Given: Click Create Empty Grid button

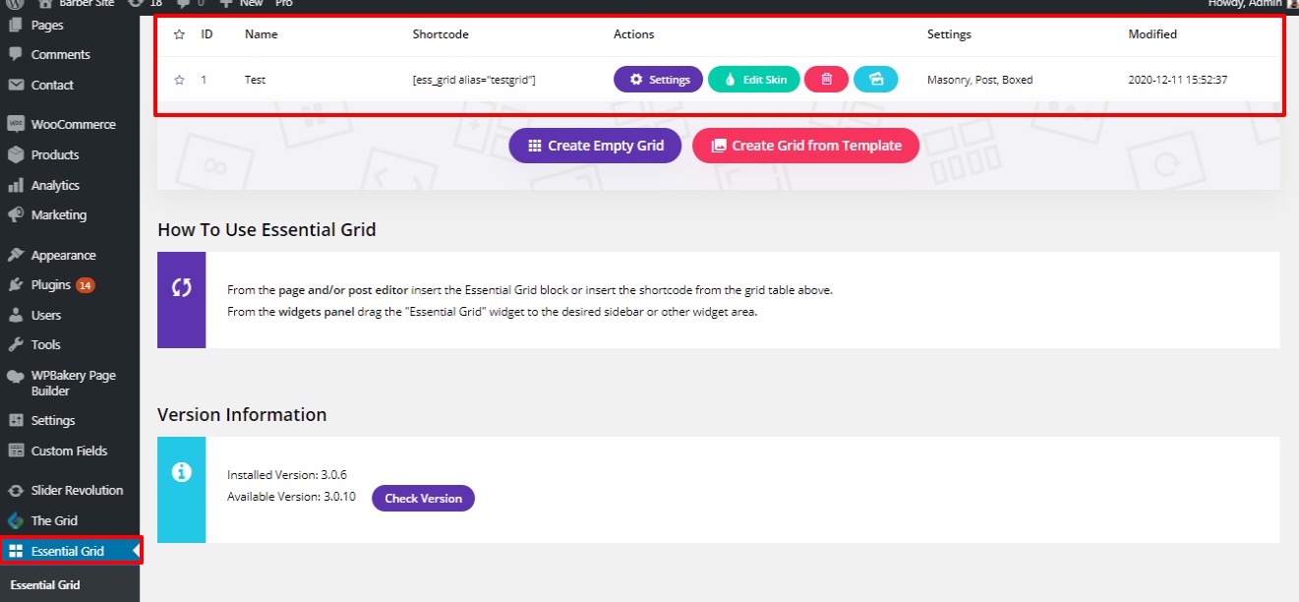Looking at the screenshot, I should pos(595,146).
